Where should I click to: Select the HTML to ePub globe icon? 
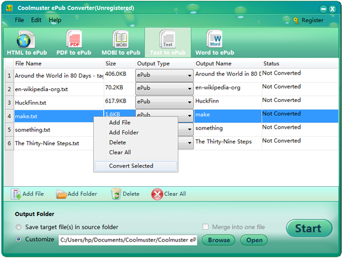(26, 39)
